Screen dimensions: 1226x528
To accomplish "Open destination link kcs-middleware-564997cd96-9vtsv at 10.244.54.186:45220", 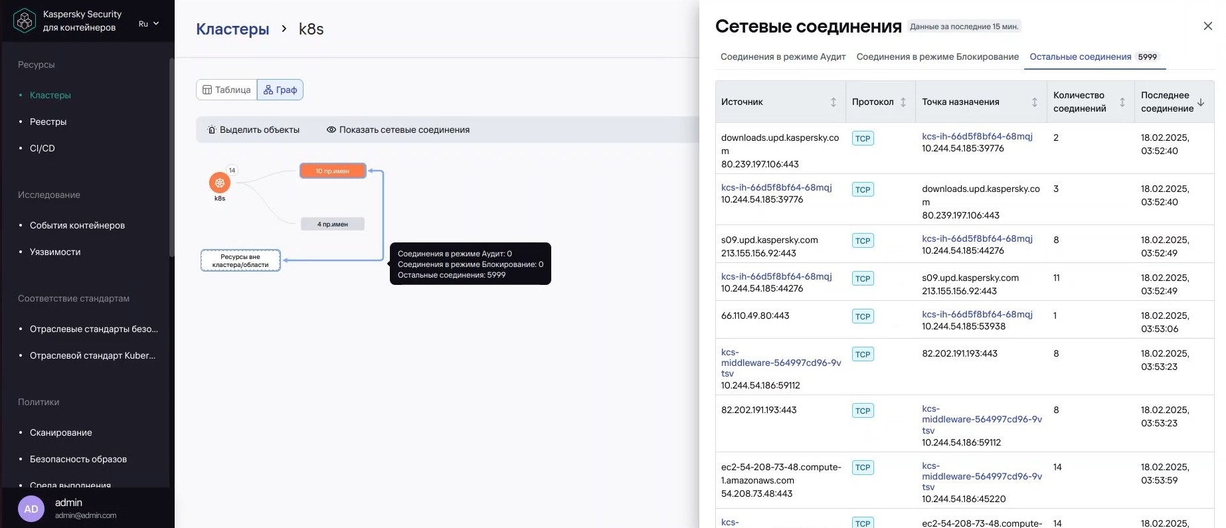I will pyautogui.click(x=982, y=477).
